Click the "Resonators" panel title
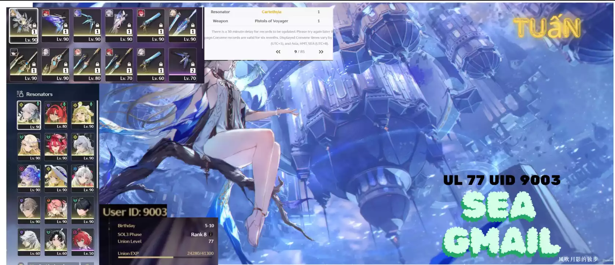The image size is (615, 265). 39,94
